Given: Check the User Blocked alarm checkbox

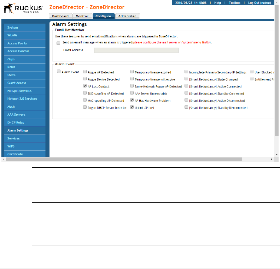Looking at the screenshot, I should point(252,72).
